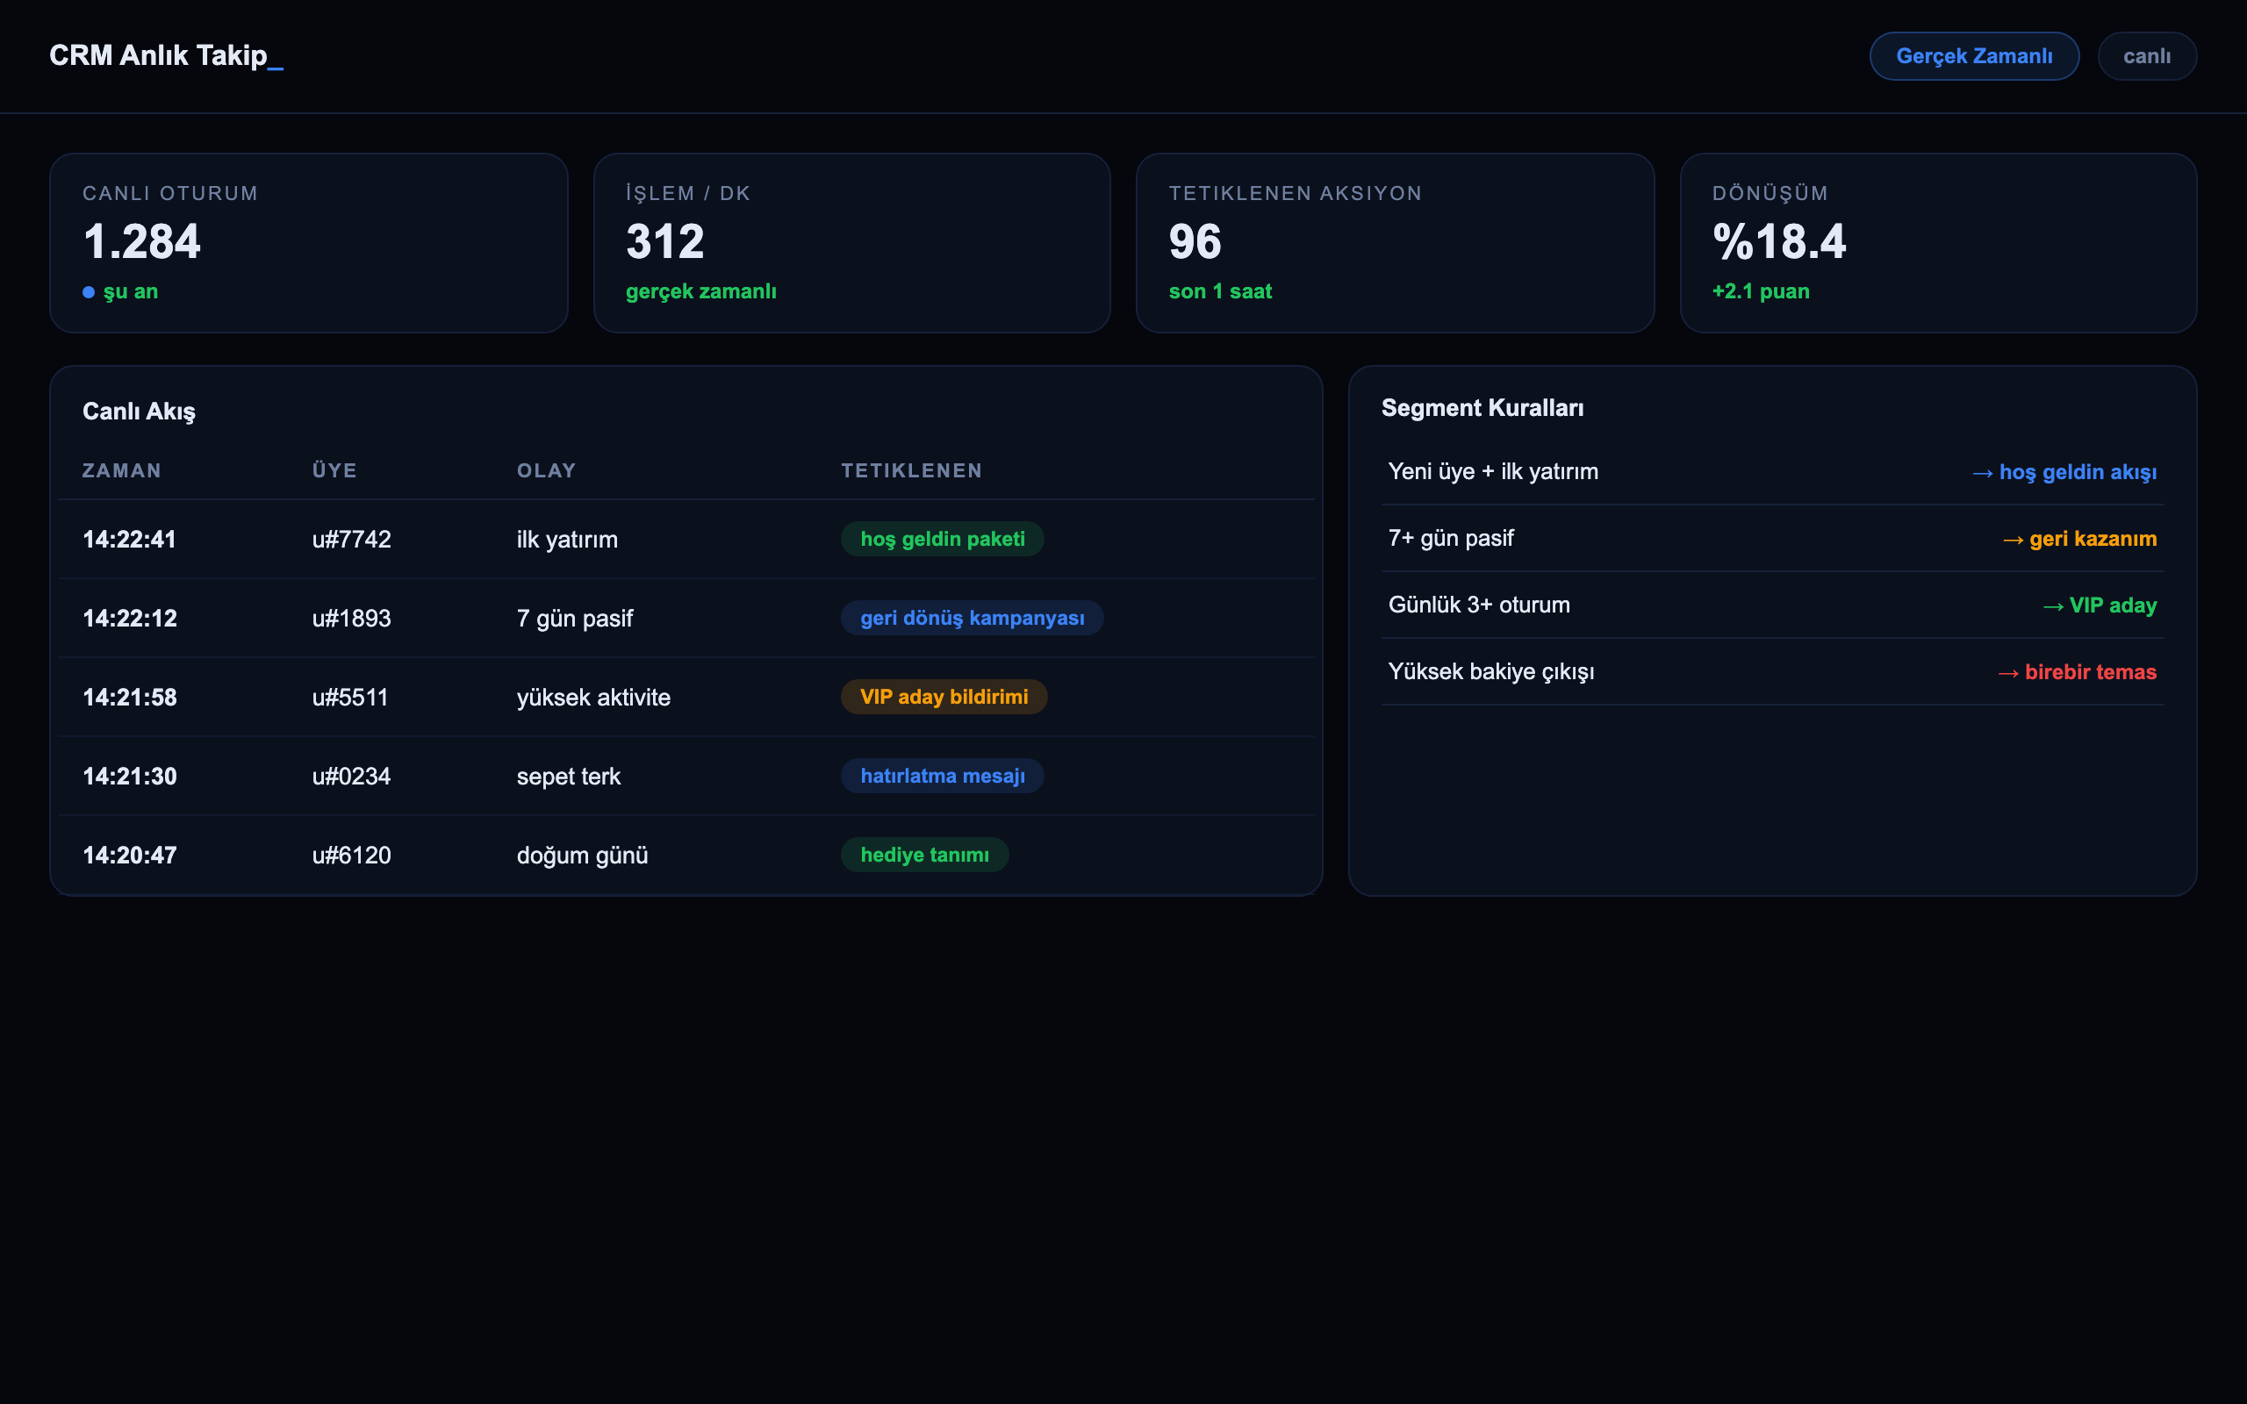Click the '→ VIP aday' rule action
Image resolution: width=2247 pixels, height=1404 pixels.
click(2100, 605)
